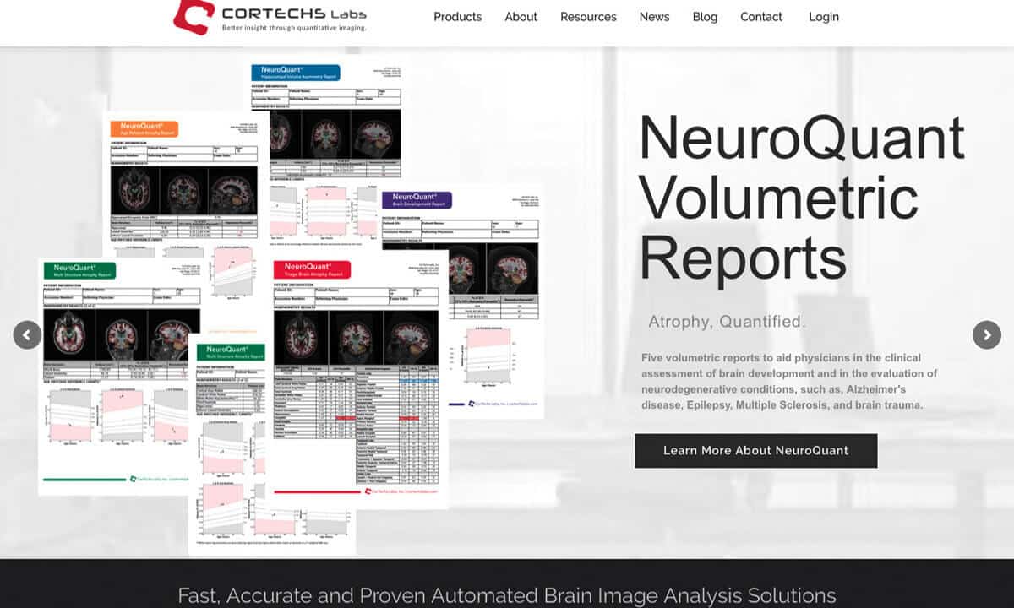Click the "Five volumetric reports" description paragraph
The width and height of the screenshot is (1014, 608).
(x=789, y=382)
